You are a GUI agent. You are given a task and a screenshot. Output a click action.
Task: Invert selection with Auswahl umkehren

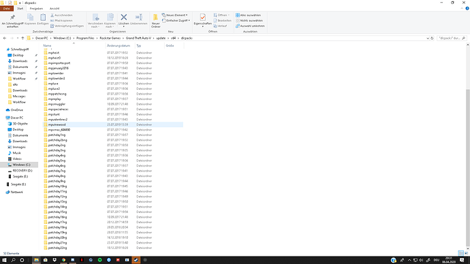pos(250,26)
